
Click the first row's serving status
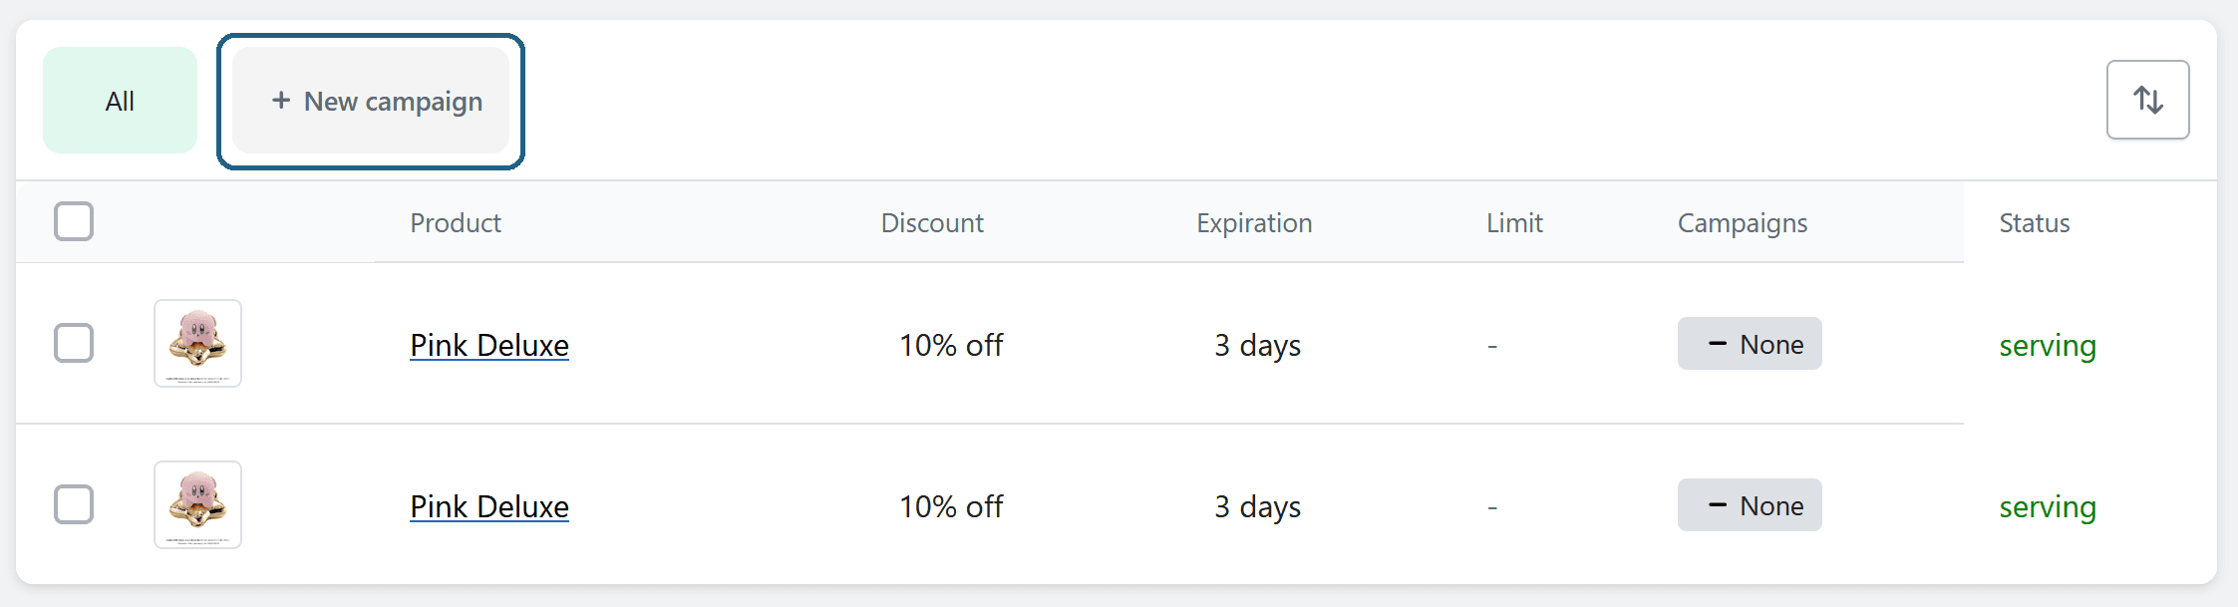(x=2048, y=346)
